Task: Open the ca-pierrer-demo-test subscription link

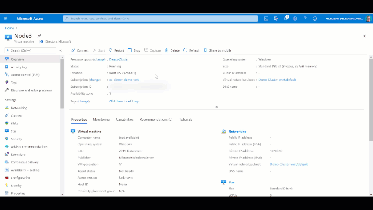Action: coord(124,80)
